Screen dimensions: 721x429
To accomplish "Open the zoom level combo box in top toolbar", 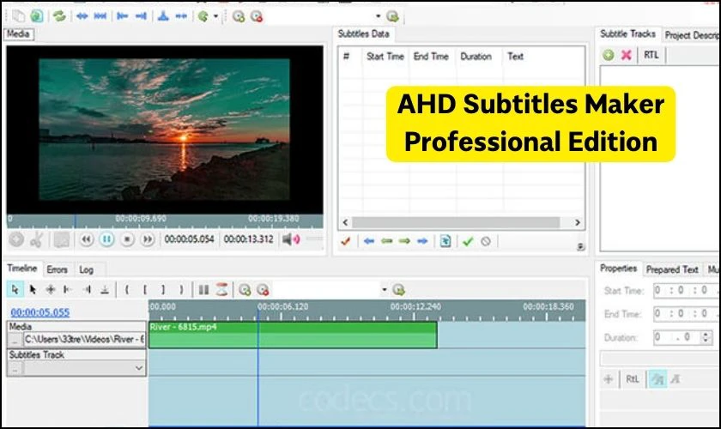I will (x=378, y=16).
